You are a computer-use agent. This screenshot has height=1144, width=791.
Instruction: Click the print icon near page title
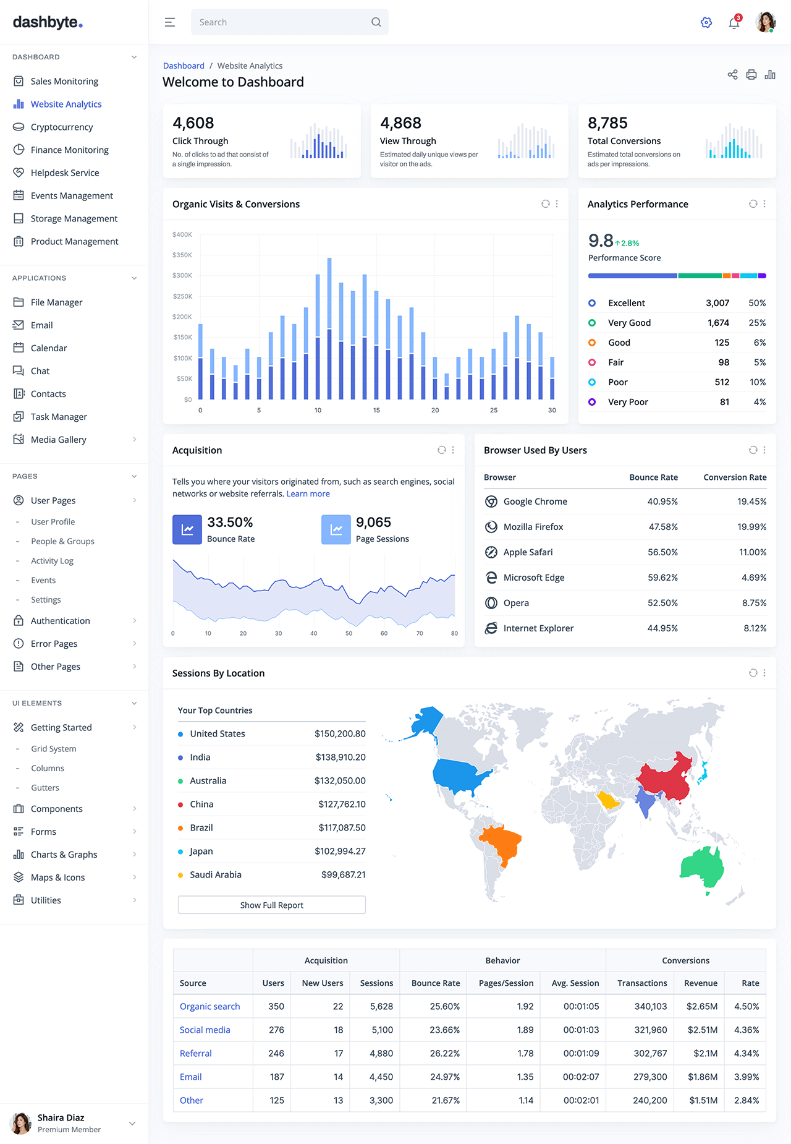(x=751, y=75)
